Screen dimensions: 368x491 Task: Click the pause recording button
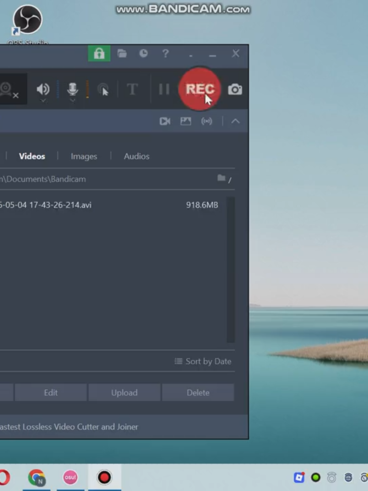(x=164, y=89)
